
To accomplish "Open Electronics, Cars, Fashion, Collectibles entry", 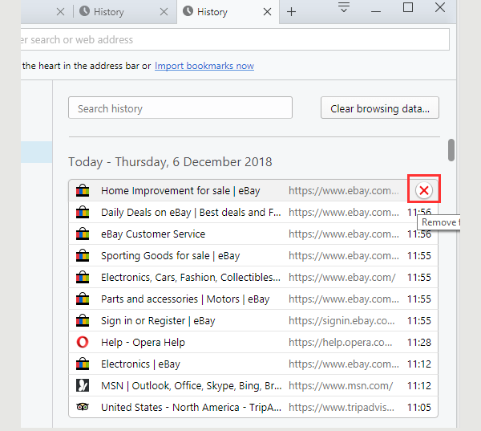I will coord(191,278).
